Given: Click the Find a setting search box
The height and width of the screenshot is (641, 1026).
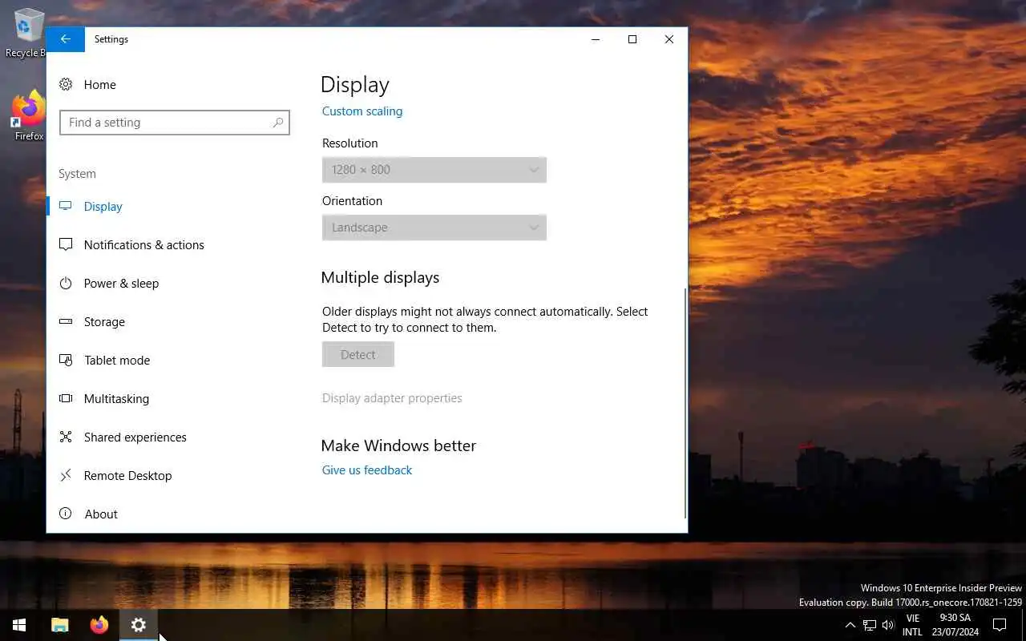Looking at the screenshot, I should pyautogui.click(x=175, y=123).
